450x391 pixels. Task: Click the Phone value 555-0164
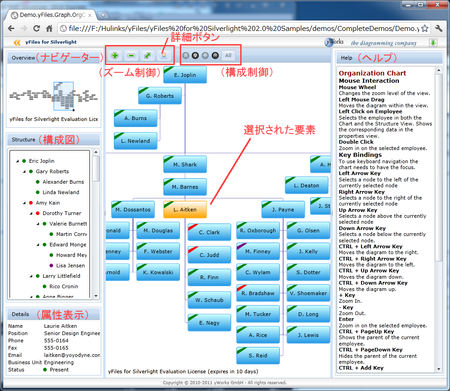(56, 341)
